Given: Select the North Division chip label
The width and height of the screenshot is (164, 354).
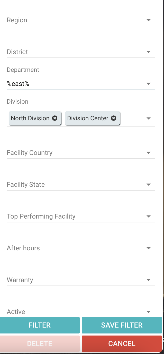Looking at the screenshot, I should (x=30, y=118).
